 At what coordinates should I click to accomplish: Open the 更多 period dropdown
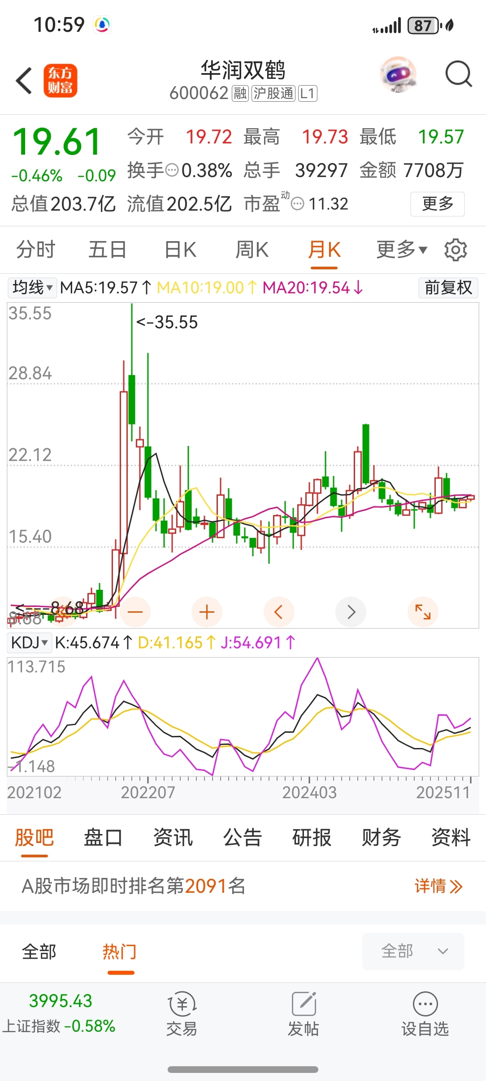(x=402, y=250)
